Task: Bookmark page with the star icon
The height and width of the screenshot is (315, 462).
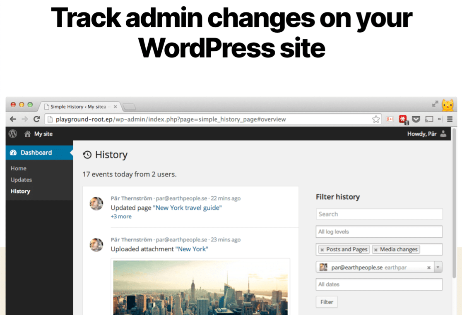Action: (375, 119)
